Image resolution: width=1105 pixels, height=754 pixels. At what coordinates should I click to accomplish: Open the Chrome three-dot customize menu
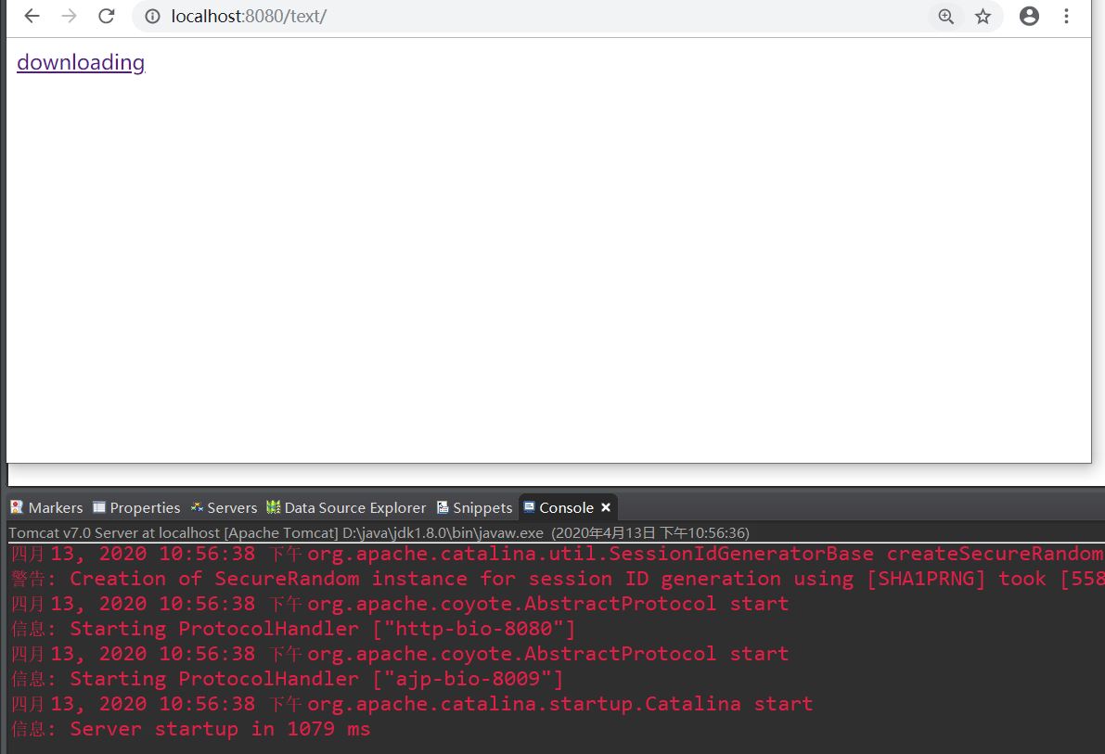[1066, 16]
